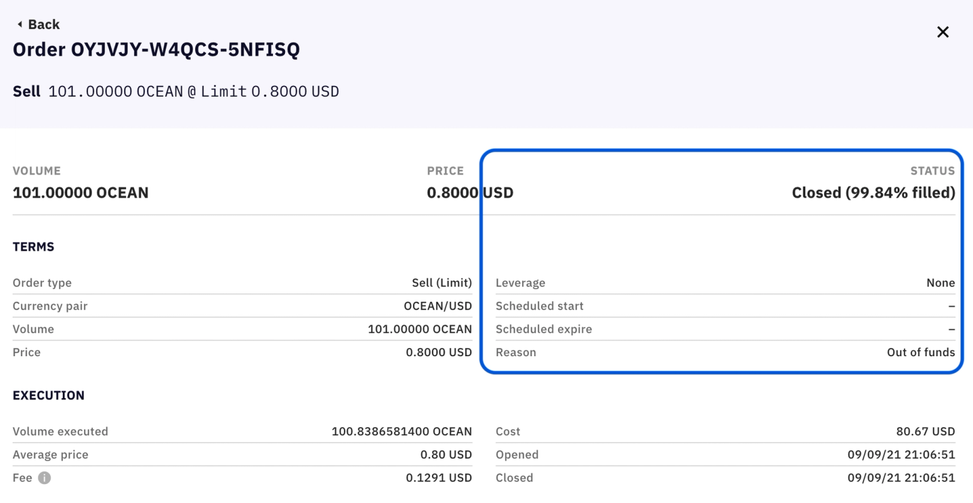Click the Scheduled start dash value
The image size is (973, 503).
coord(951,306)
